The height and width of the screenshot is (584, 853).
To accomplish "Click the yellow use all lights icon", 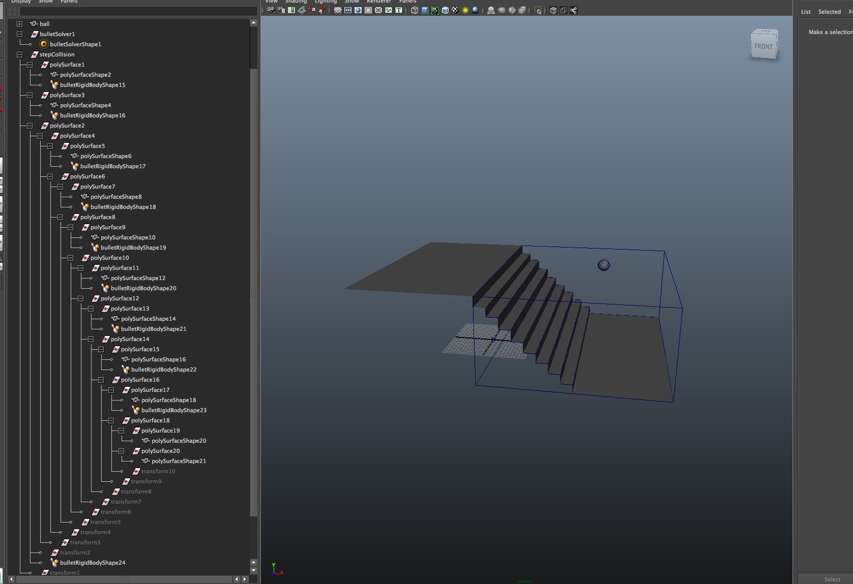I will pyautogui.click(x=465, y=10).
